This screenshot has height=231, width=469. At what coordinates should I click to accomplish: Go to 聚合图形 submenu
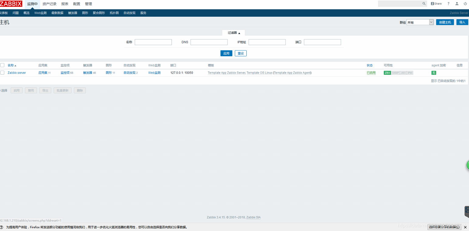tap(99, 13)
